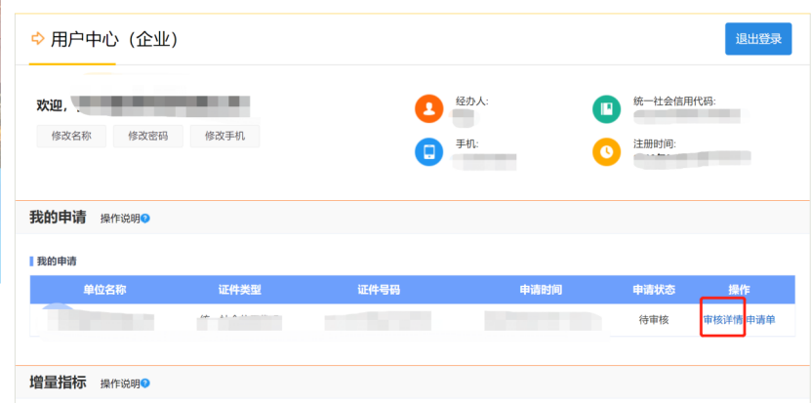Click the 修改名称 button
811x403 pixels.
tap(71, 136)
